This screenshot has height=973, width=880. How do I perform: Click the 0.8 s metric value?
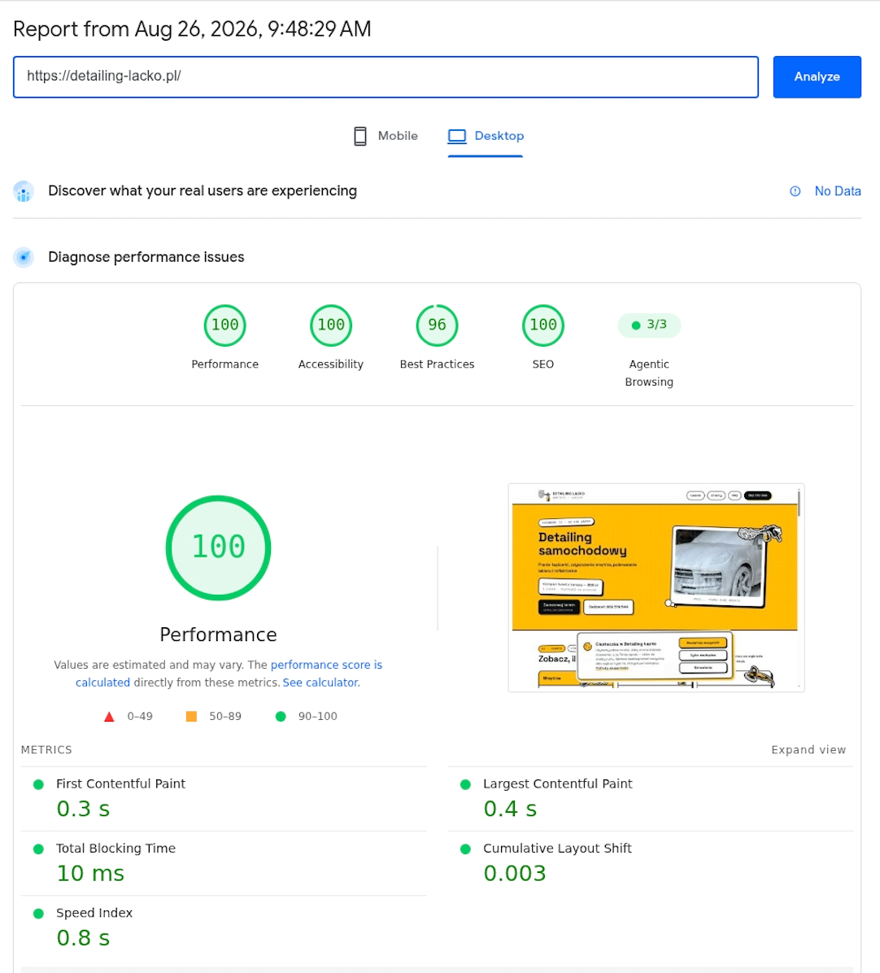click(83, 938)
